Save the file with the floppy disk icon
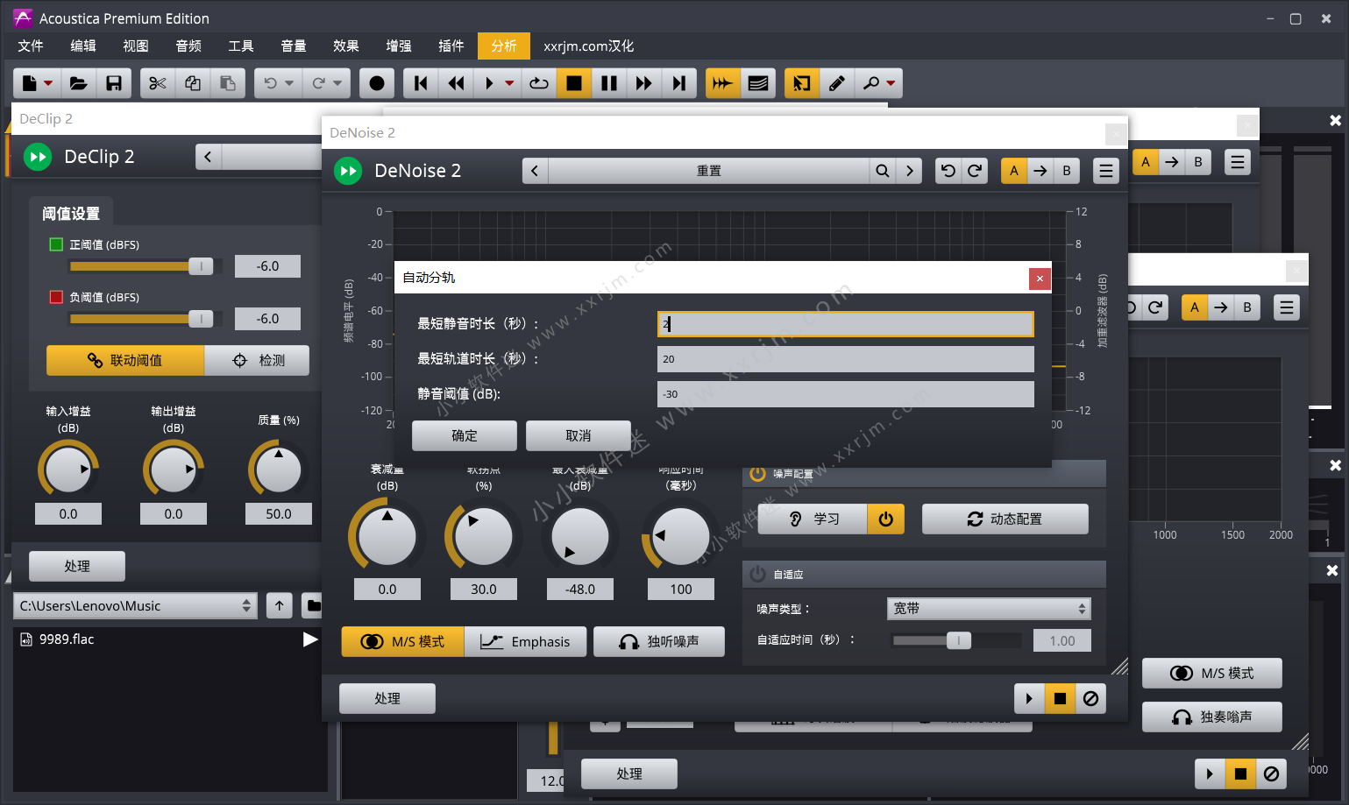Screen dimensions: 1349x805 tap(114, 83)
